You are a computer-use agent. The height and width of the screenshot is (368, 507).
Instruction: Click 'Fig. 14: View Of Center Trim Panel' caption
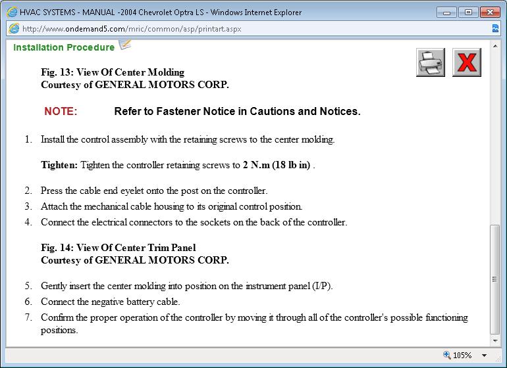[119, 248]
